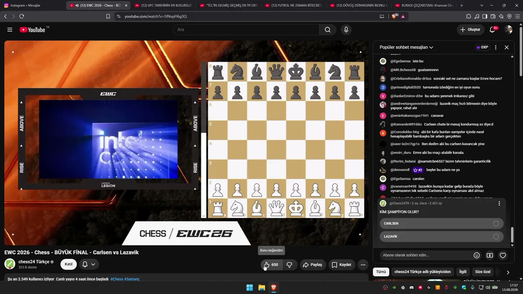Open browser extensions puzzle icon
Image resolution: width=523 pixels, height=294 pixels.
click(x=468, y=16)
